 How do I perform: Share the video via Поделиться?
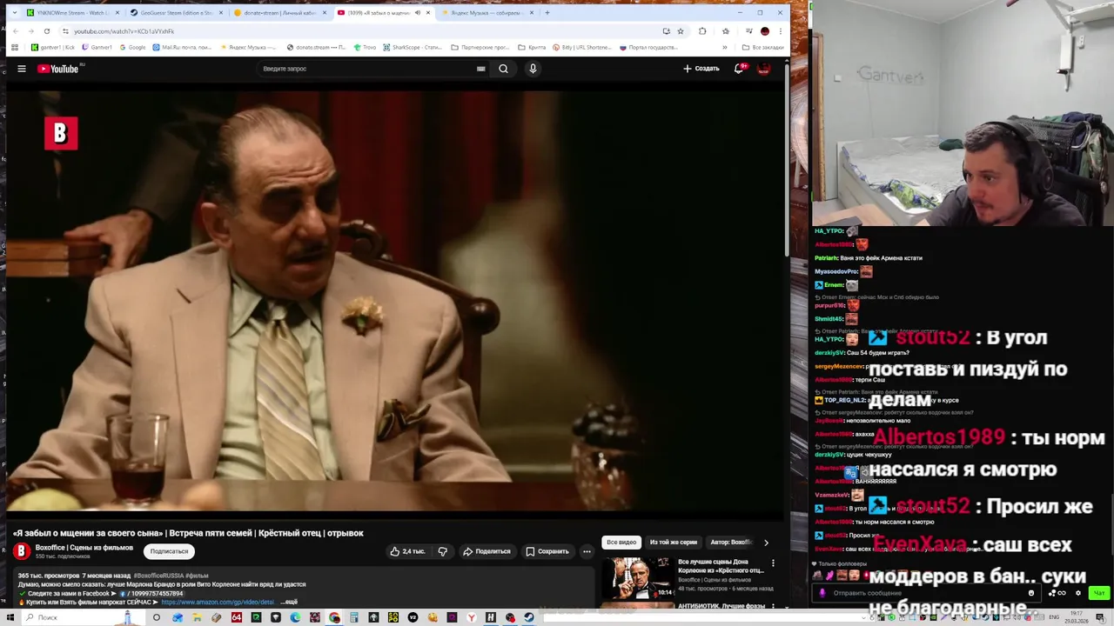click(x=487, y=551)
